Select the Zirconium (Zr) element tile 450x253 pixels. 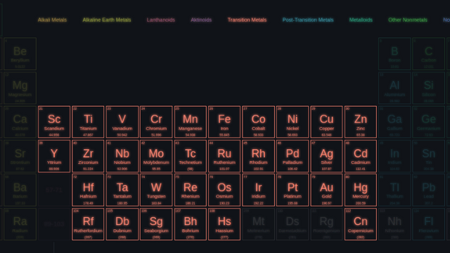pos(88,156)
